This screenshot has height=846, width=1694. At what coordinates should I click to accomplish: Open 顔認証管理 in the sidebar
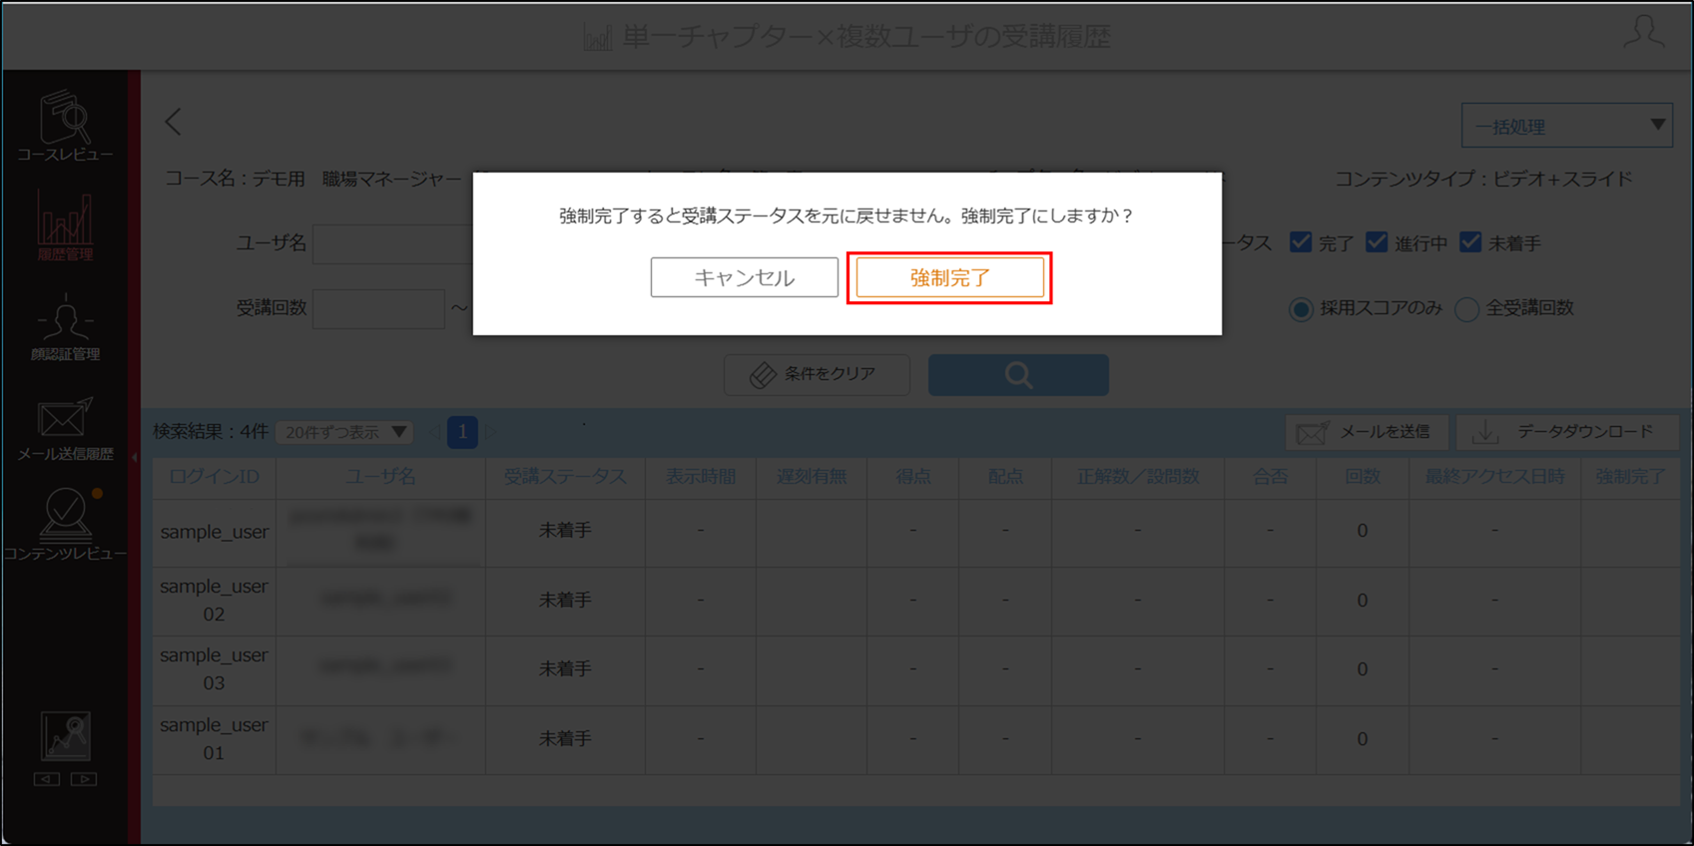click(x=65, y=327)
